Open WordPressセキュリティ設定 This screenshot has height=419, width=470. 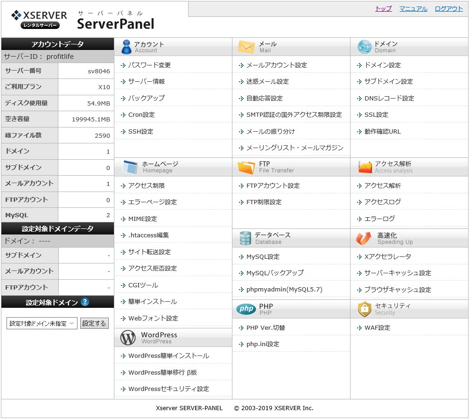pos(168,389)
